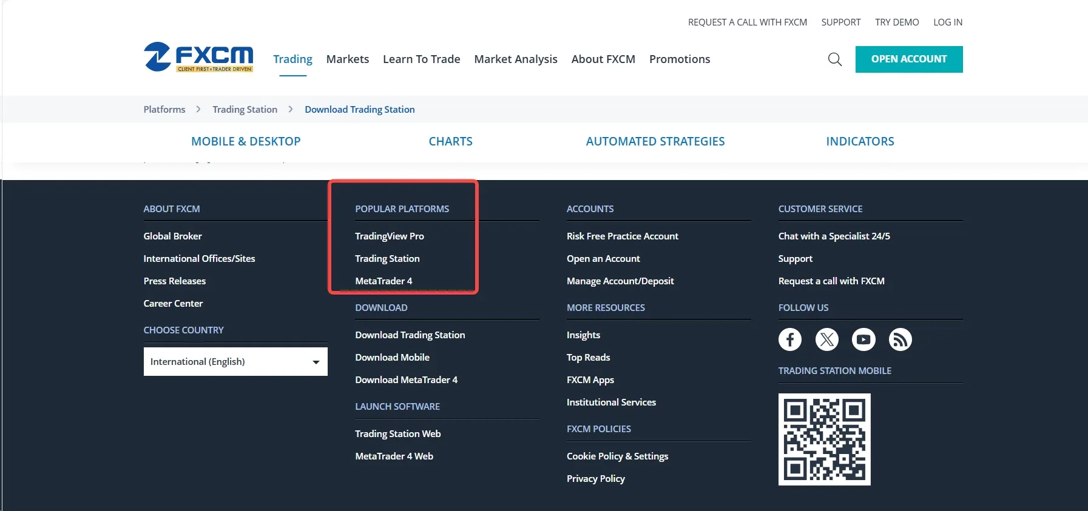Click Request a call with FXCM footer link
The image size is (1088, 511).
(x=831, y=281)
